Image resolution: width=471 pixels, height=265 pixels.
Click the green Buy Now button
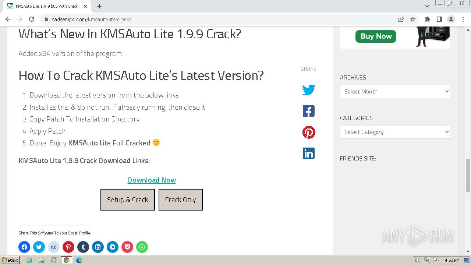[376, 36]
